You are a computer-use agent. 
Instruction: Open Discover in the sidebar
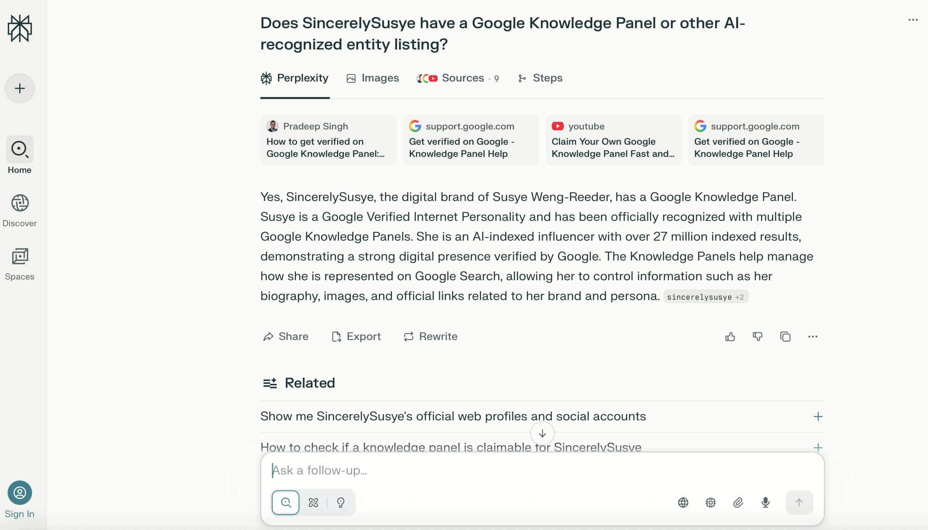[20, 211]
